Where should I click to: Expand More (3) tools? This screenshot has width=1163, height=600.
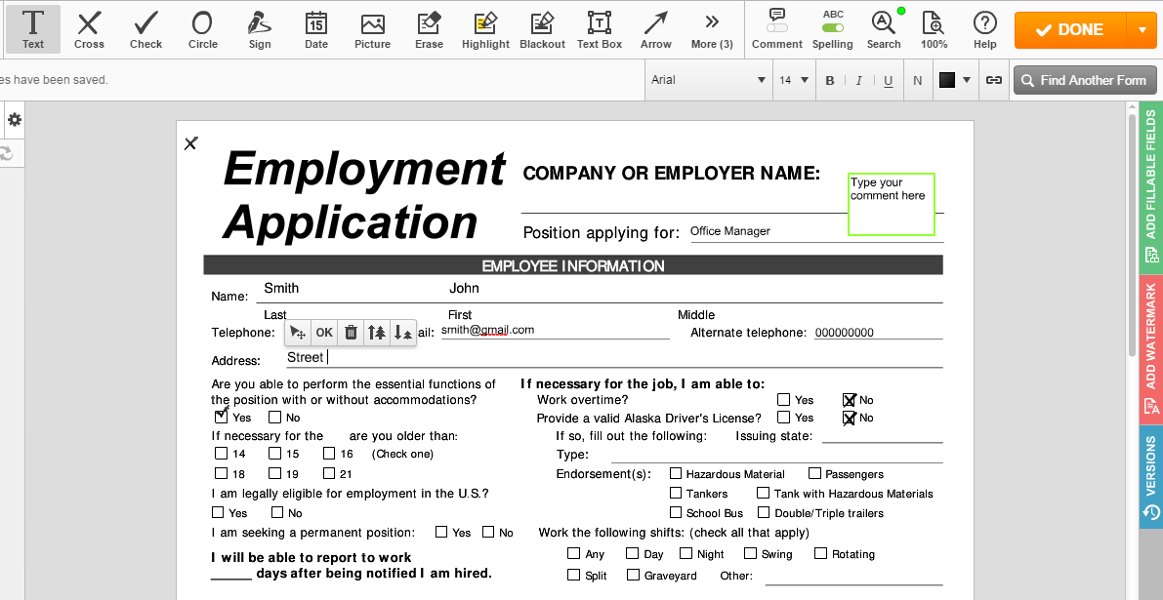(x=712, y=29)
